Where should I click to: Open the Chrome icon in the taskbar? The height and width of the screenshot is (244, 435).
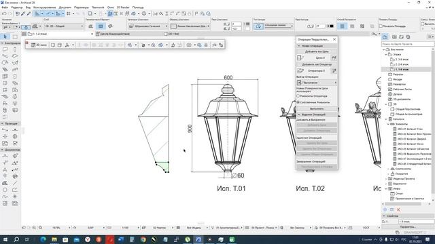pyautogui.click(x=143, y=239)
